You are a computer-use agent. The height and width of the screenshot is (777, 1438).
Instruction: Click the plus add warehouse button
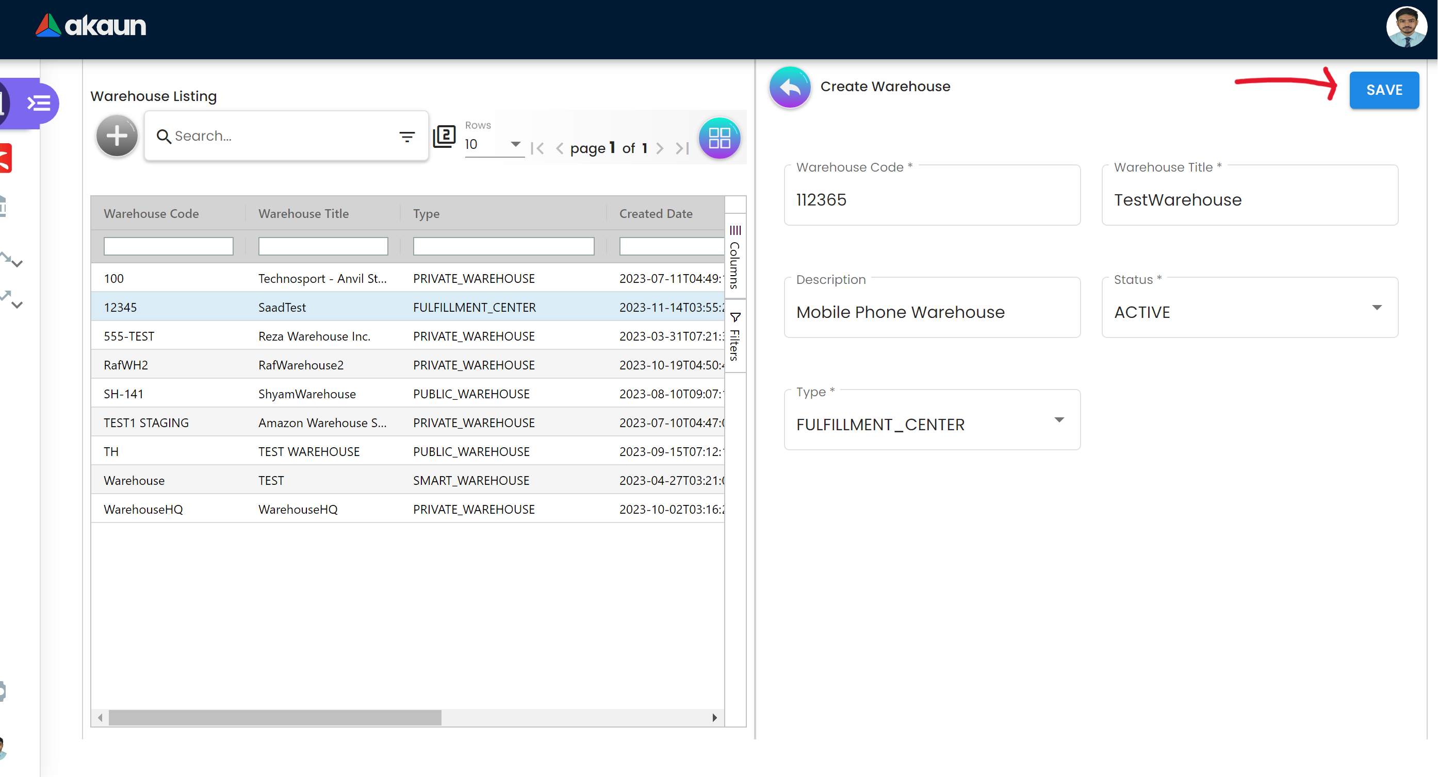tap(117, 136)
